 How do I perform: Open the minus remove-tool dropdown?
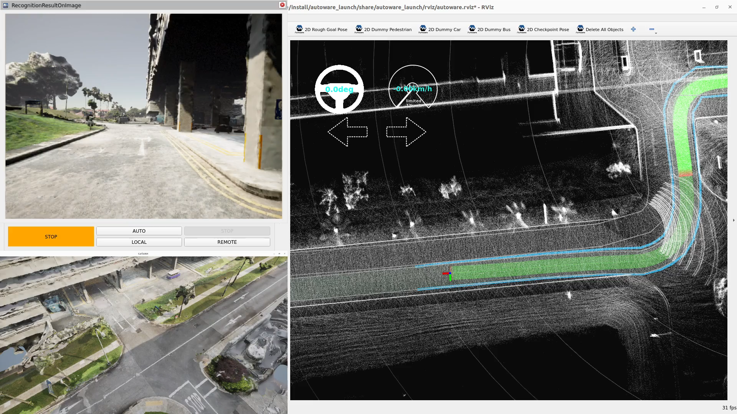pos(652,30)
